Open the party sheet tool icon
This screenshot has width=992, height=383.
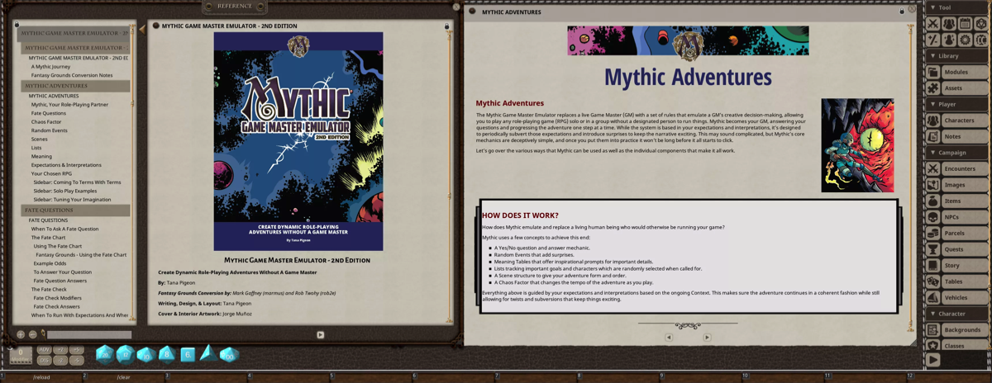coord(949,24)
